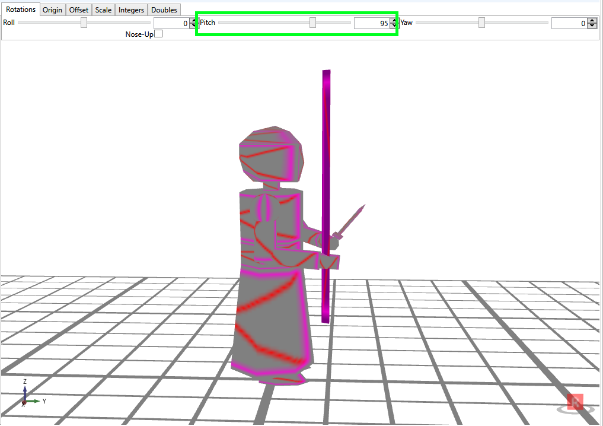Switch to the Origin tab
This screenshot has height=426, width=603.
pos(52,10)
